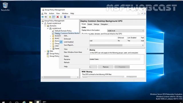The height and width of the screenshot is (103, 183).
Task: Expand the View submenu in context menu
Action: click(x=74, y=49)
